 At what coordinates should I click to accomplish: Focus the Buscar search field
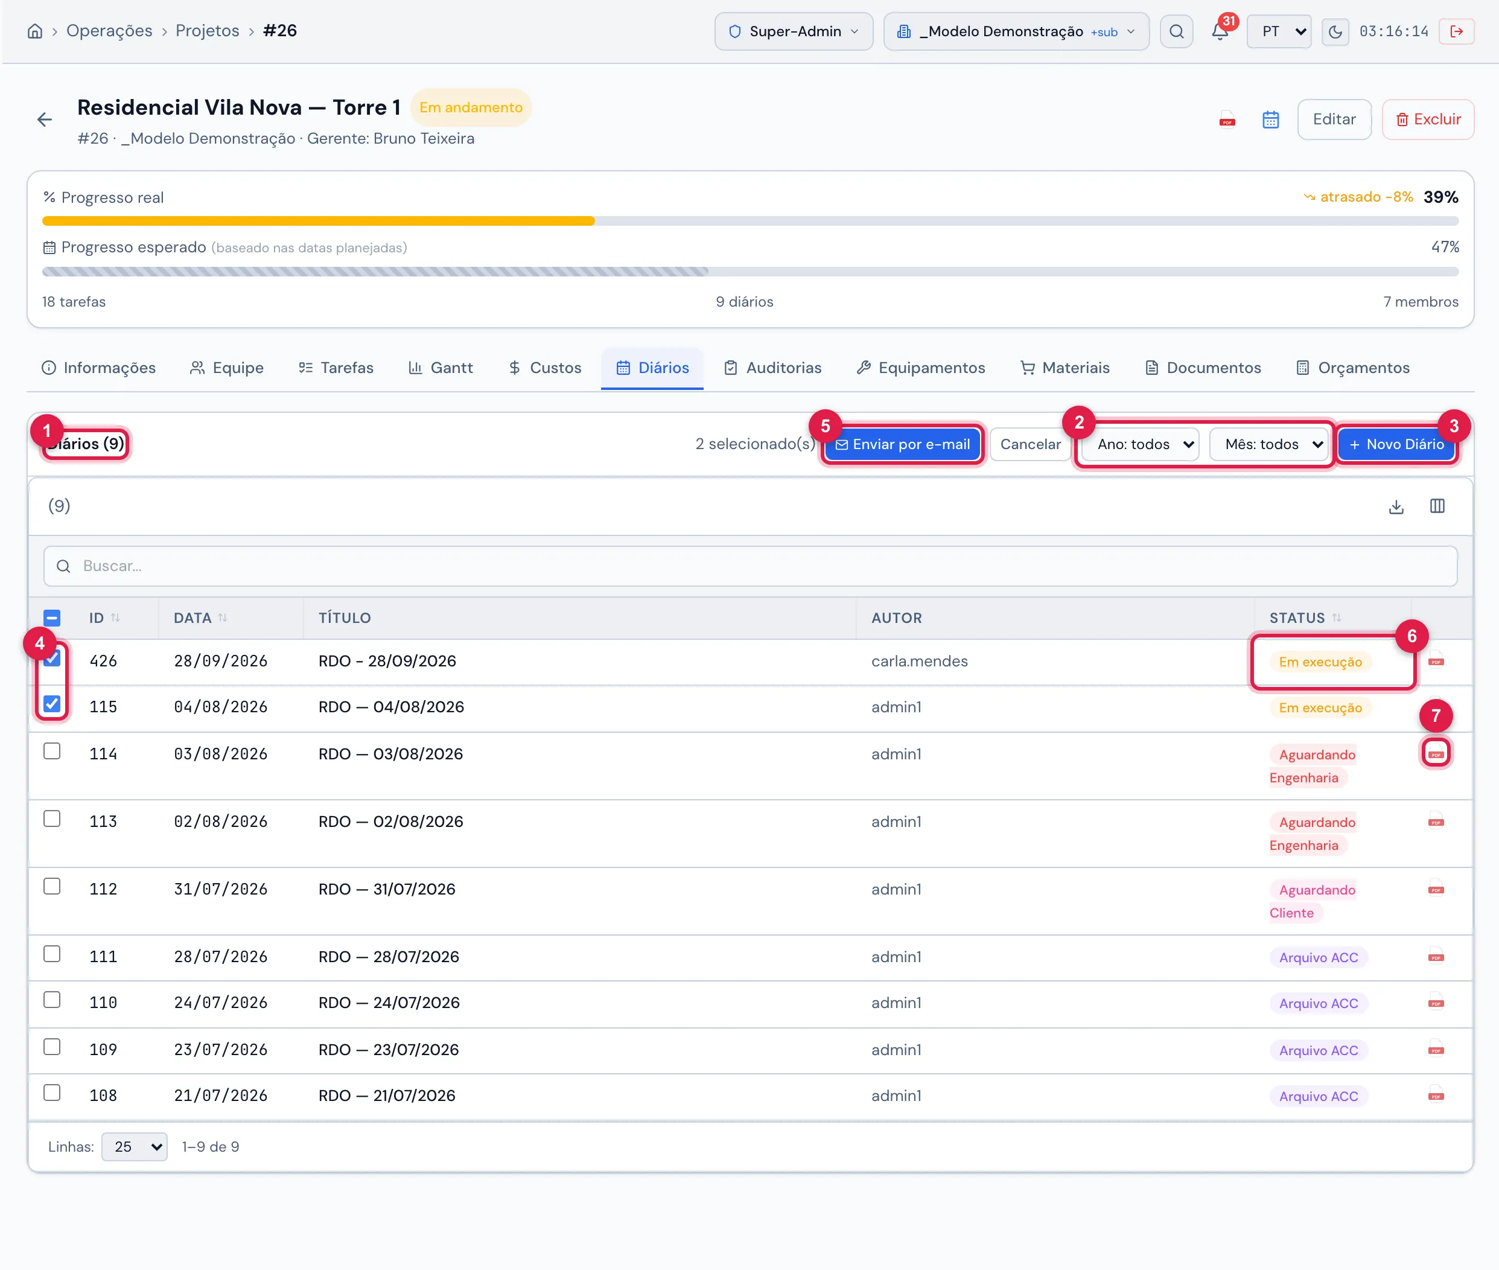750,566
